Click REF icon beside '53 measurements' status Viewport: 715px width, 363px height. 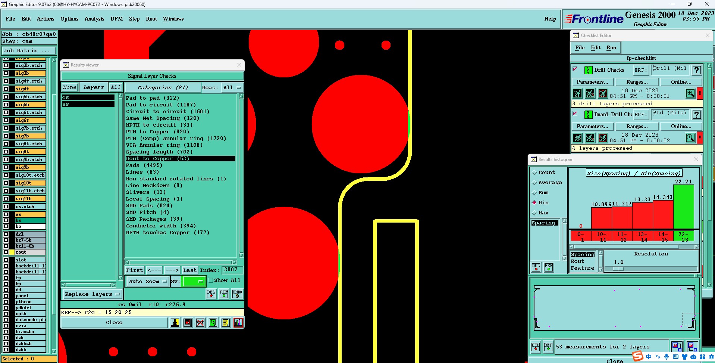click(x=548, y=347)
